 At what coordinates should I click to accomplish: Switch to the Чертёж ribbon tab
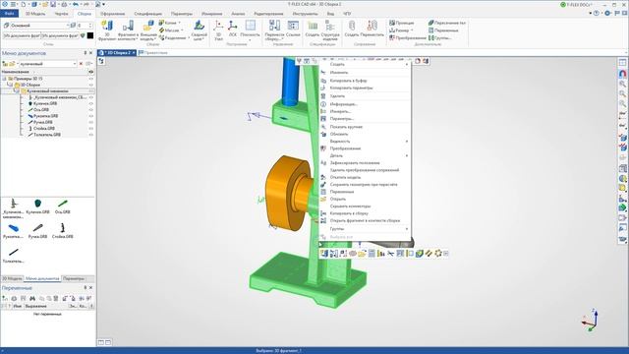tap(61, 13)
